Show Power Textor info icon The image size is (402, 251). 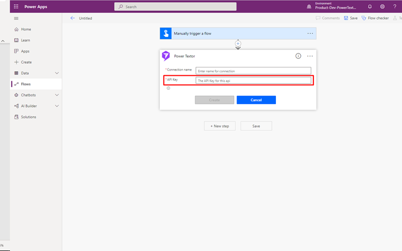coord(298,56)
